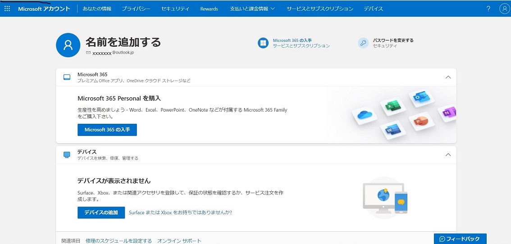
Task: Open the セキュリティ menu item
Action: point(175,9)
